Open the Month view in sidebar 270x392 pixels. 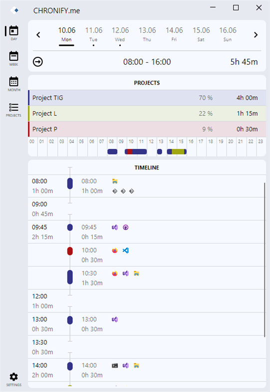click(14, 84)
